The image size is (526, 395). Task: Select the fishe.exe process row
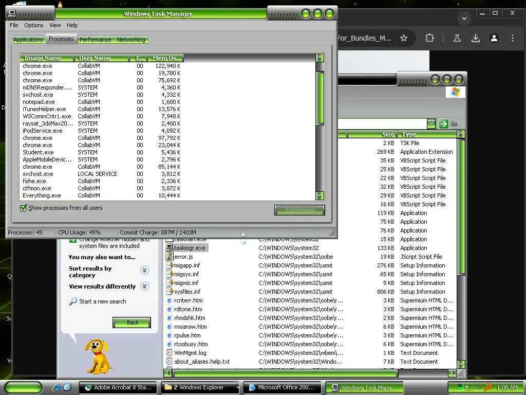pos(101,181)
